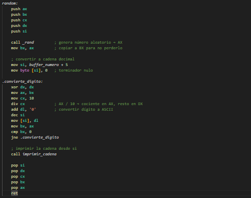
Task: Click the '.convierte_digito:' label
Action: pos(22,81)
